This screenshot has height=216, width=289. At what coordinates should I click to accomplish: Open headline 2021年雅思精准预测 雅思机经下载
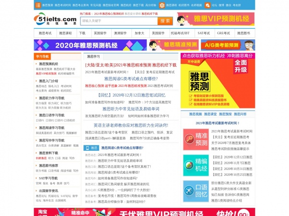coord(131,65)
